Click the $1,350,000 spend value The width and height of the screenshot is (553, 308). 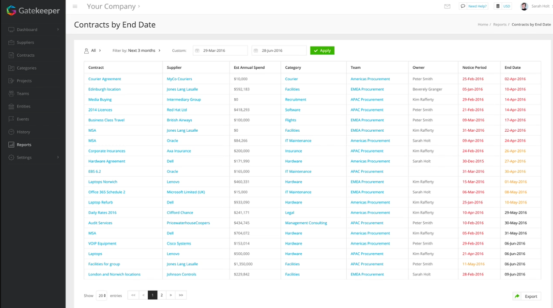[243, 264]
